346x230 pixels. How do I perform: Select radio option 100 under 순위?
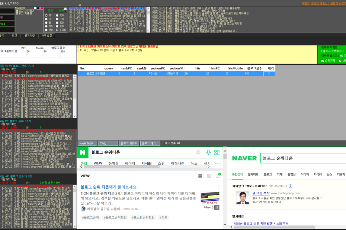57,16
